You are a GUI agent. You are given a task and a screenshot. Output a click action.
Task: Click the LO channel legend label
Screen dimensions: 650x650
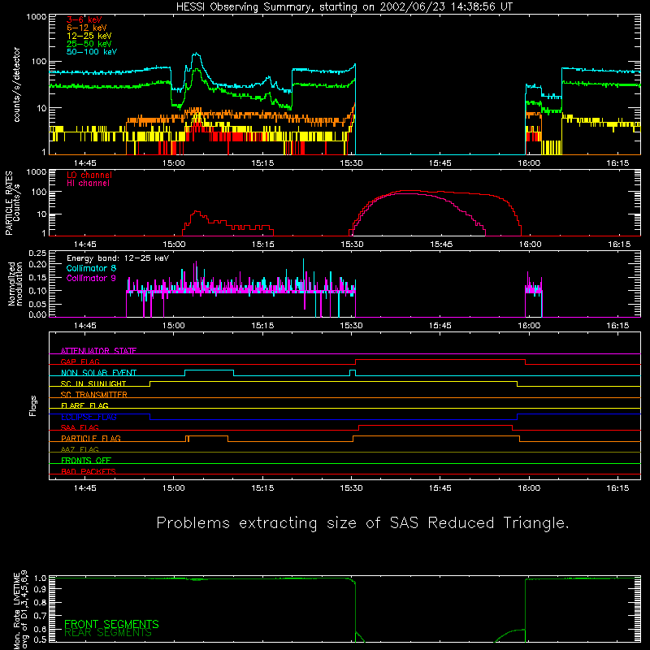89,175
